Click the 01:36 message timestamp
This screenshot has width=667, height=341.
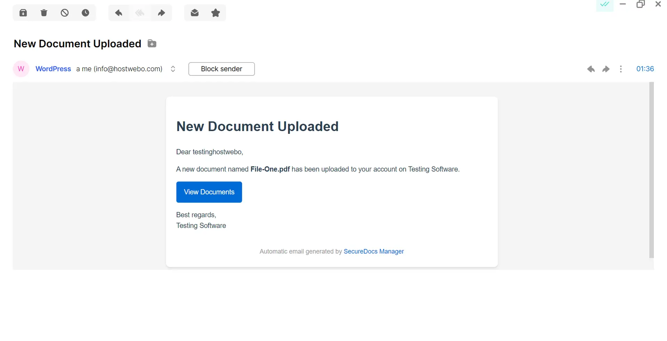(645, 69)
